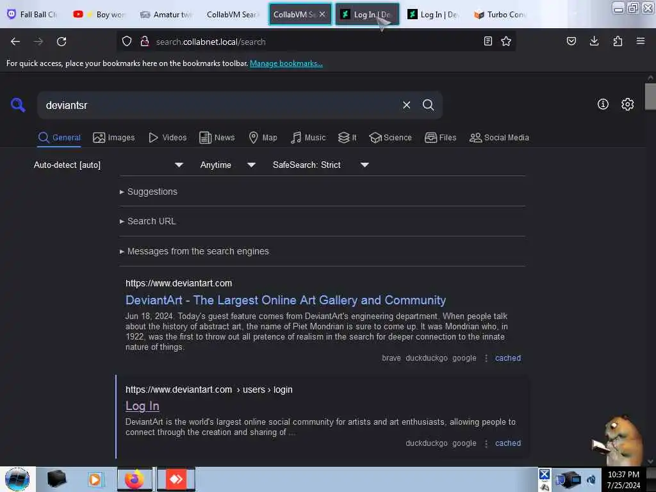
Task: Open AnyDesk red taskbar icon
Action: (x=176, y=479)
